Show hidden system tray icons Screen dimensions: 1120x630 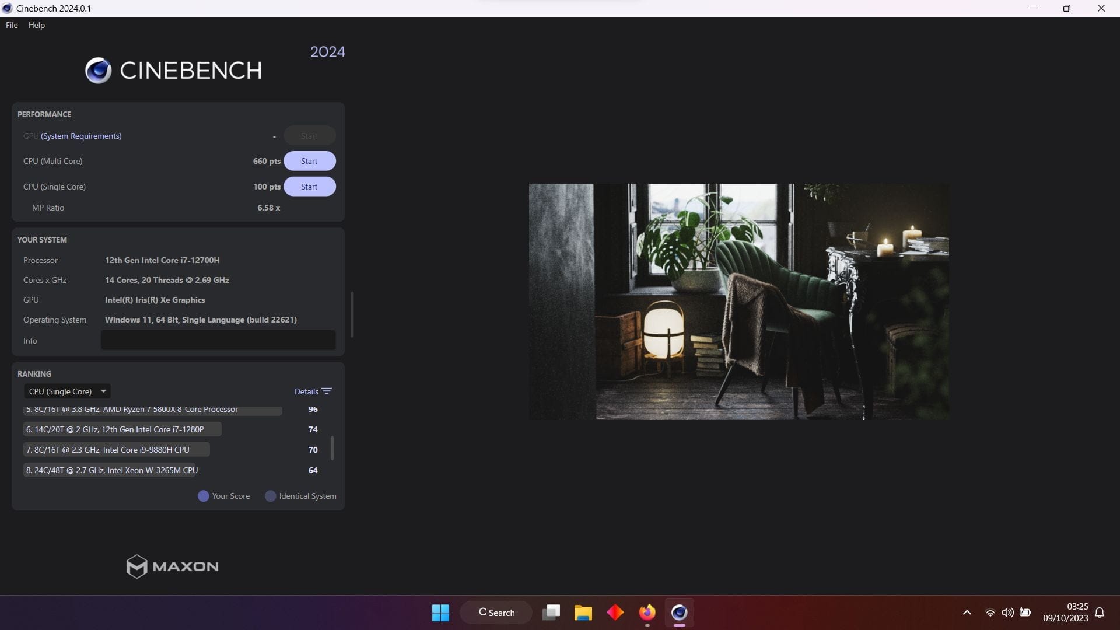click(967, 612)
